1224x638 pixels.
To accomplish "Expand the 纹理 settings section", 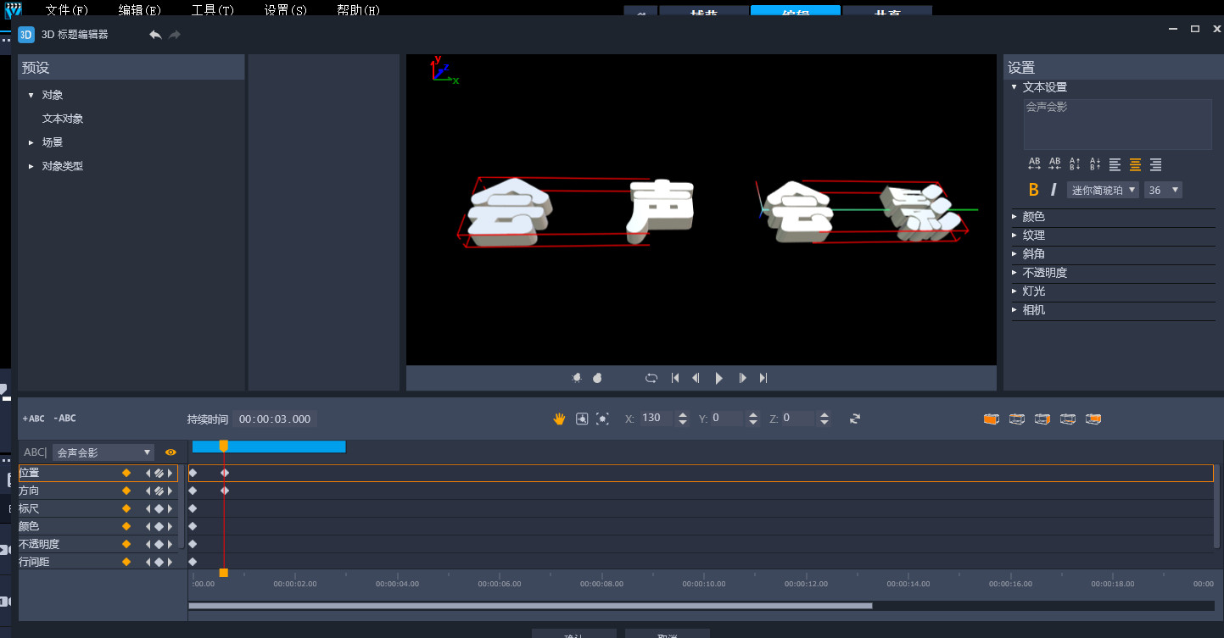I will (1014, 235).
